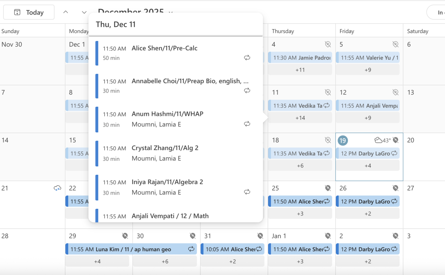Viewport: 445px width, 275px height.
Task: Click the Today button
Action: coord(29,13)
